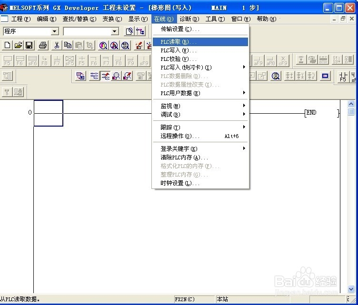Viewport: 358px width, 305px height.
Task: Click the F8 application instruction icon
Action: (x=45, y=61)
